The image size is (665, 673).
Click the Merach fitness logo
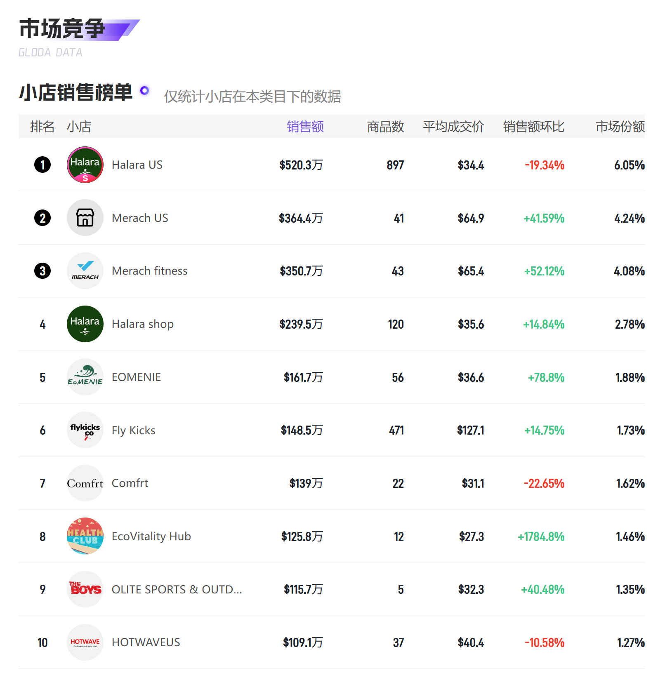coord(85,271)
